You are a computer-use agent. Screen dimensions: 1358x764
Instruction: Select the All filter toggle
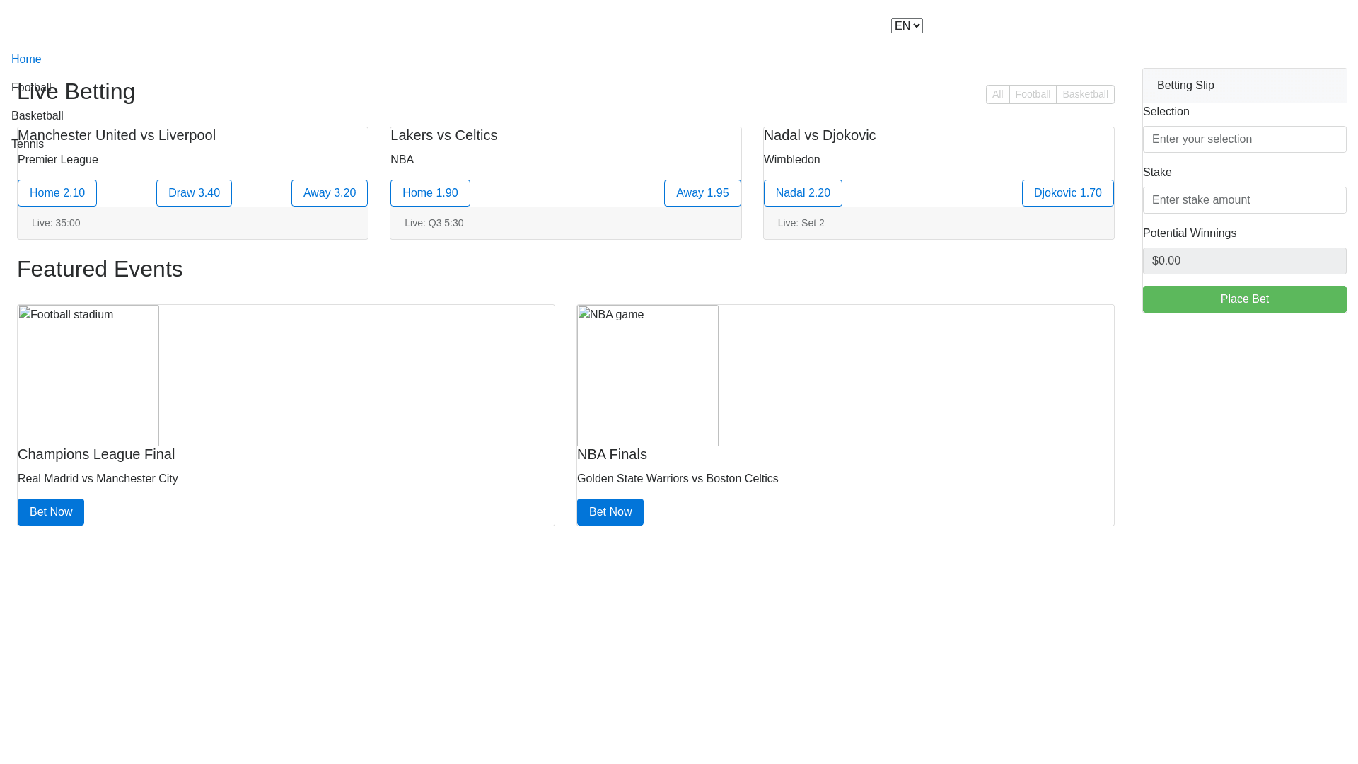click(x=997, y=95)
